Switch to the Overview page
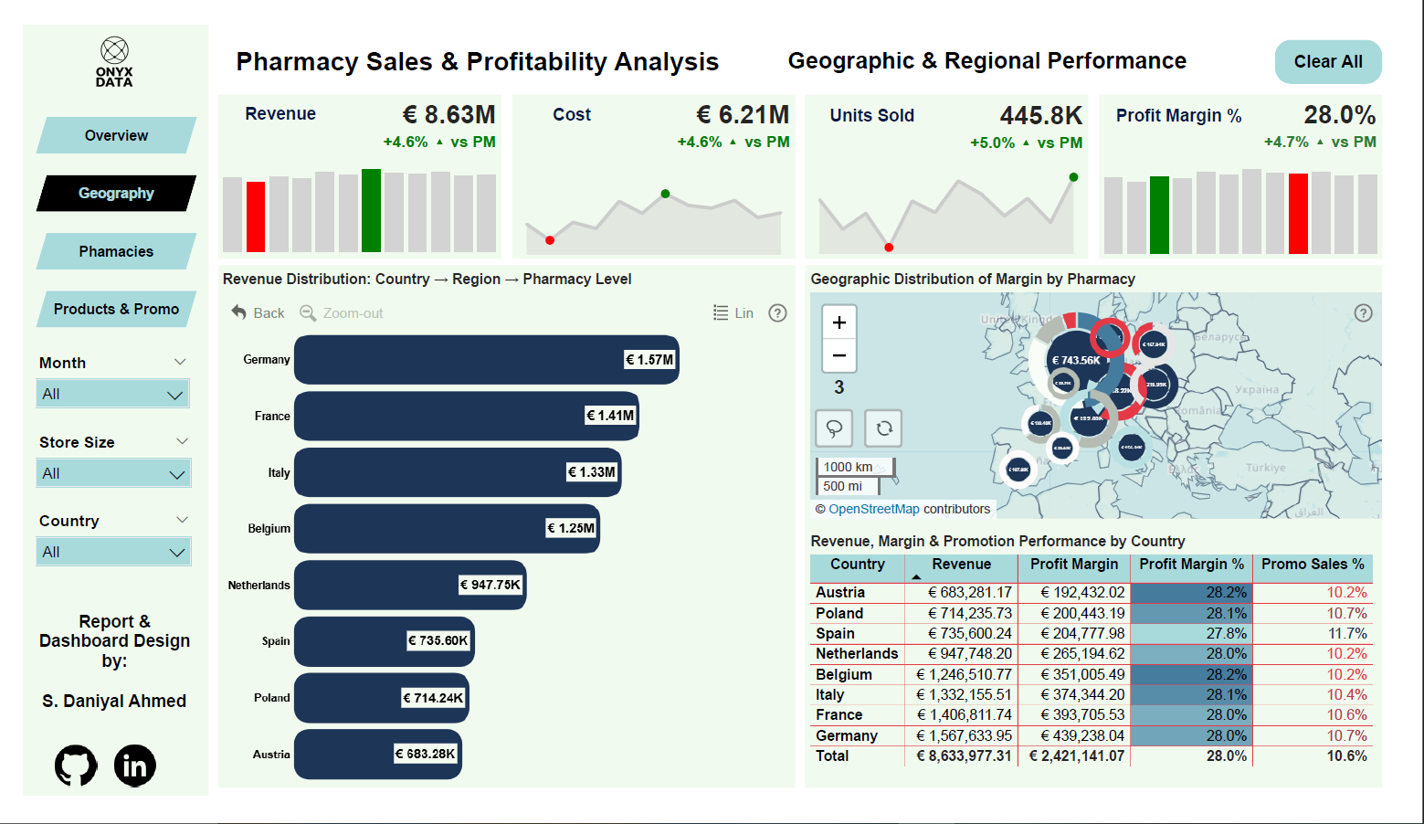Screen dimensions: 1424x824 (116, 135)
